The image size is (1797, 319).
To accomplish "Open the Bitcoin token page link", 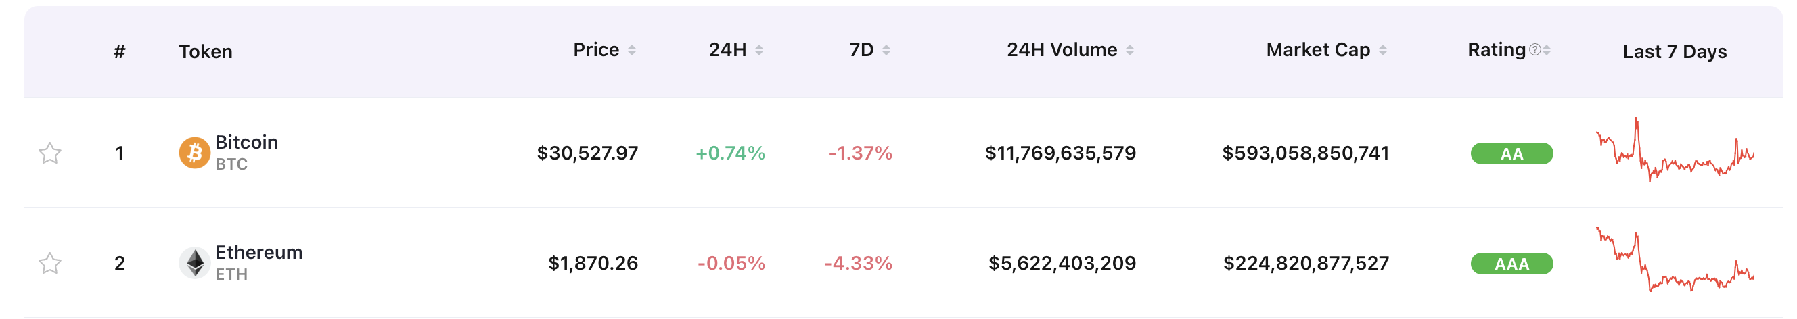I will tap(246, 142).
